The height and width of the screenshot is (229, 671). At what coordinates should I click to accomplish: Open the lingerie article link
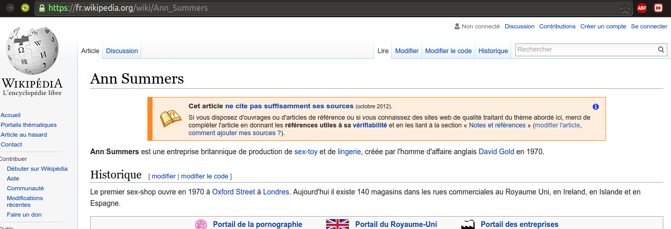(349, 152)
